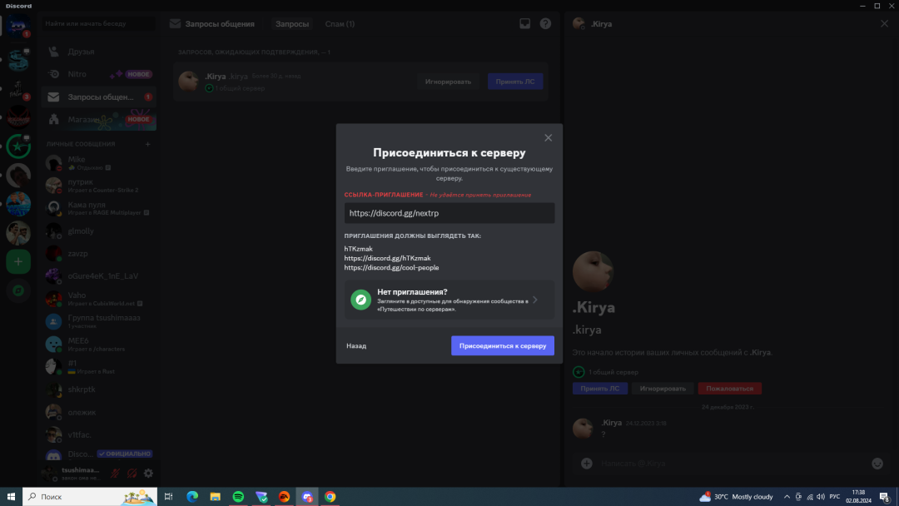Open File Explorer from the taskbar

[215, 497]
